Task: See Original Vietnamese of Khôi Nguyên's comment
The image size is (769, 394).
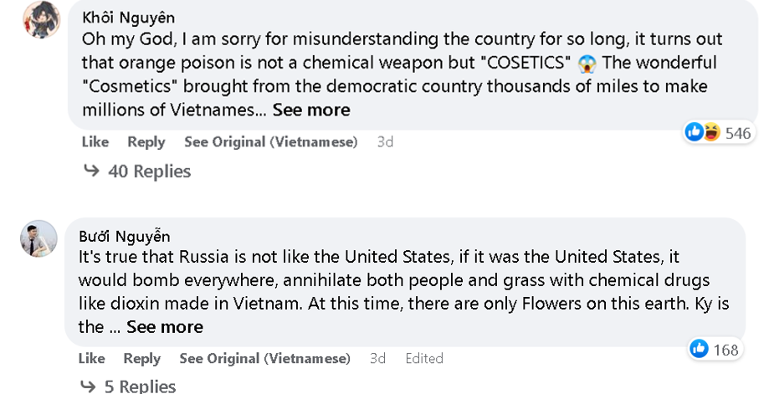Action: click(270, 142)
